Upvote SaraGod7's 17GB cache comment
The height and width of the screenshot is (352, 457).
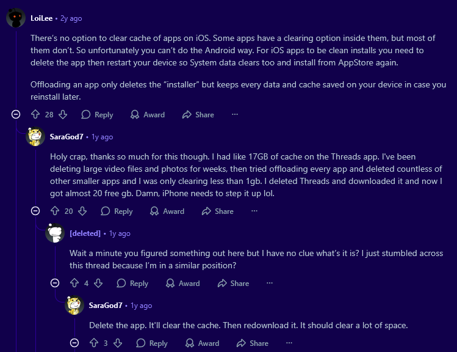click(x=54, y=211)
